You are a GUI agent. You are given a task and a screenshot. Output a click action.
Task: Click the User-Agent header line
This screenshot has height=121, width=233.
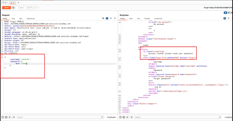coord(47,28)
